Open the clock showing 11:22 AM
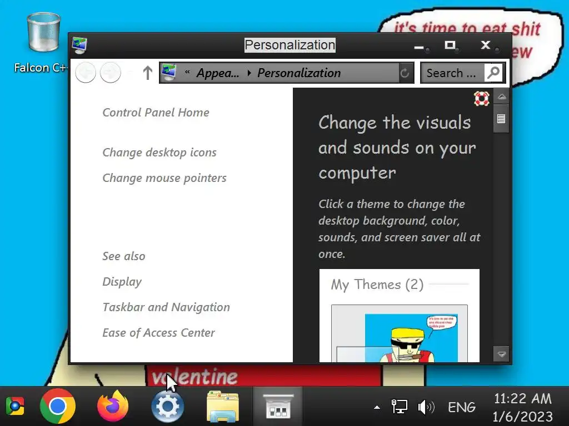 pos(522,407)
